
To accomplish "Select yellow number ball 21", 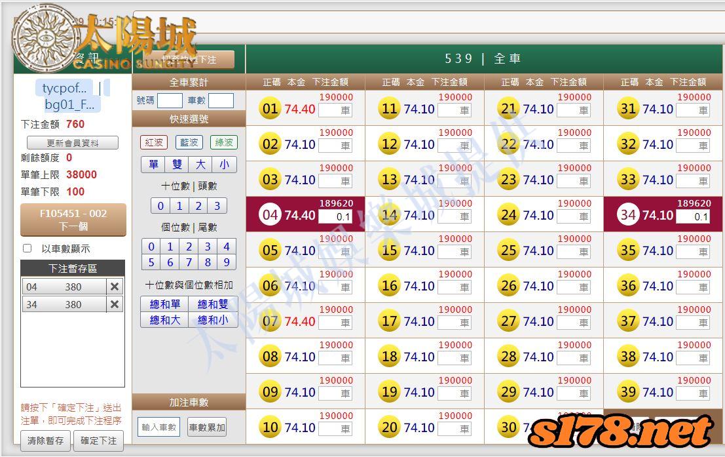I will (509, 108).
